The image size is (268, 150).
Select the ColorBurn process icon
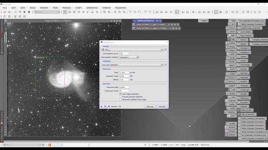click(x=244, y=48)
